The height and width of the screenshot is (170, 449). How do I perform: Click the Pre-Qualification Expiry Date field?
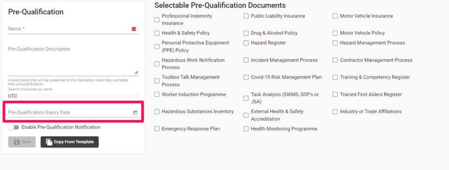click(x=73, y=112)
